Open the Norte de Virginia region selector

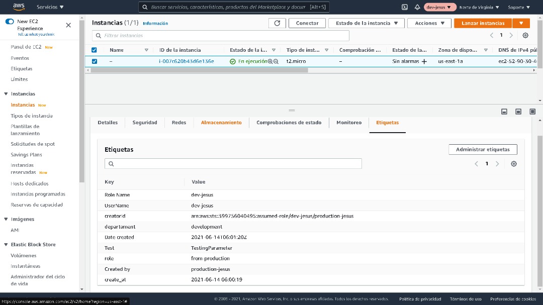pyautogui.click(x=479, y=7)
